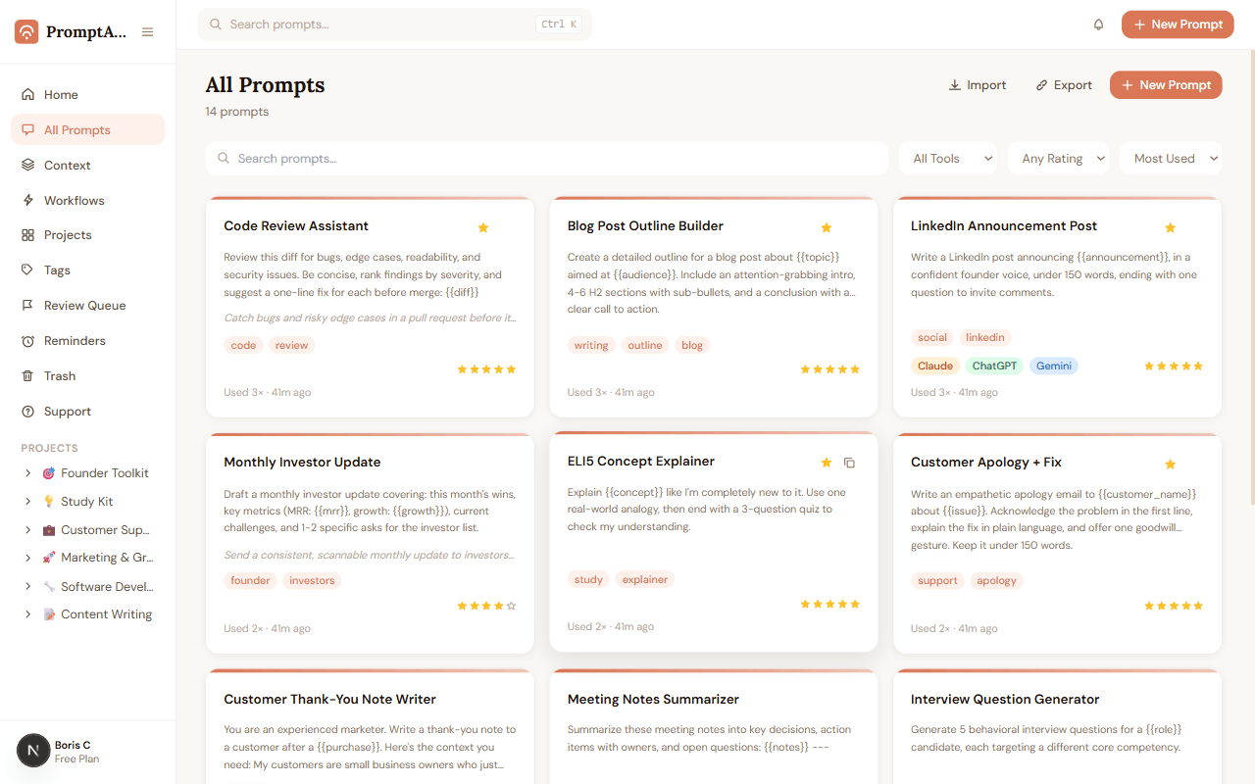Screen dimensions: 1255x784
Task: Click the Claude tool chip
Action: (935, 366)
